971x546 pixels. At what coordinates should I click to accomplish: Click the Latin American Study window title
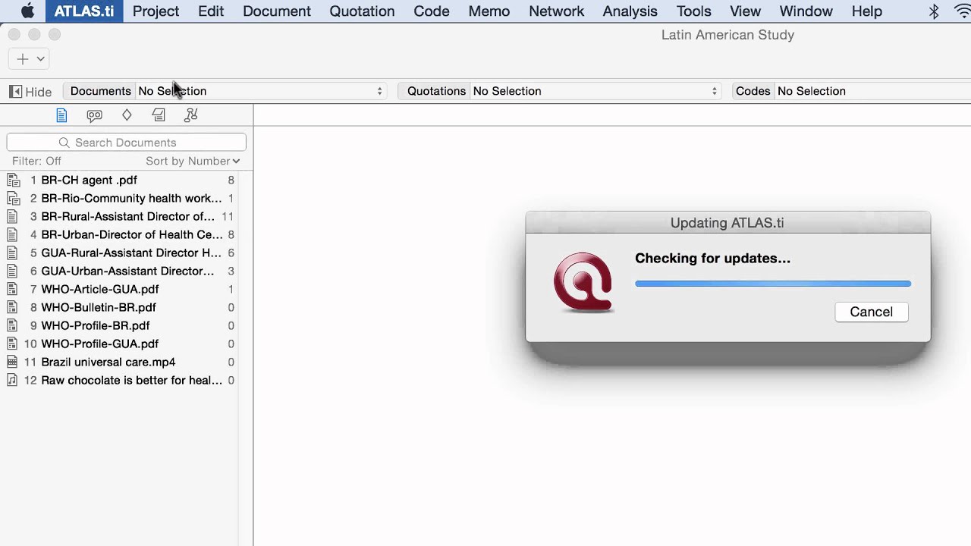point(727,35)
